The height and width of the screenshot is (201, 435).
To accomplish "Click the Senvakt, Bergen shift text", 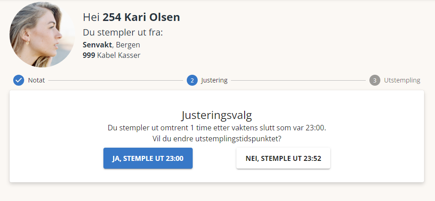I will [x=111, y=45].
